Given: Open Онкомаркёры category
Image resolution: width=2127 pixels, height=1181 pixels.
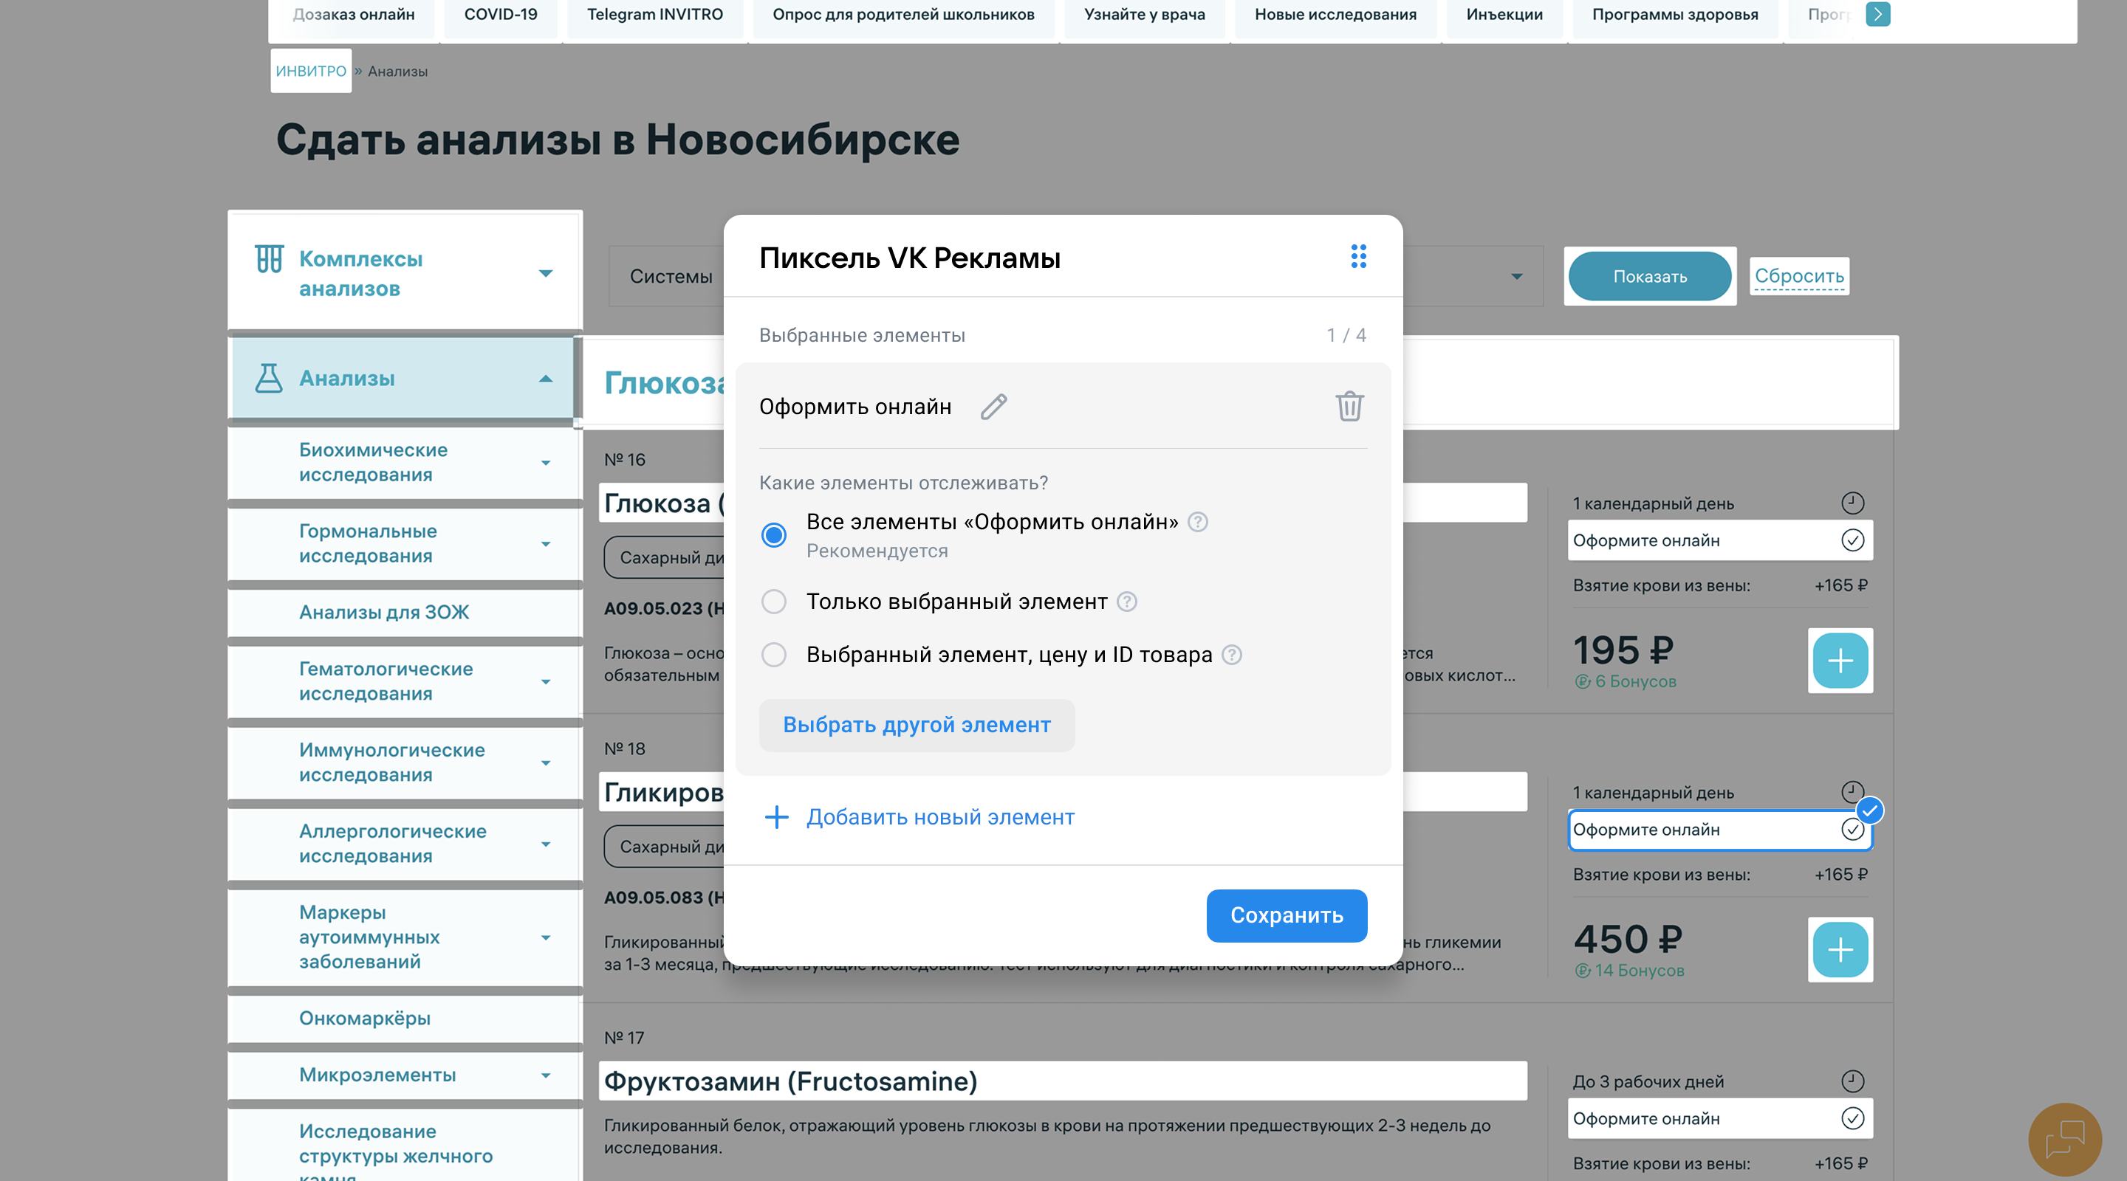Looking at the screenshot, I should [x=365, y=1019].
